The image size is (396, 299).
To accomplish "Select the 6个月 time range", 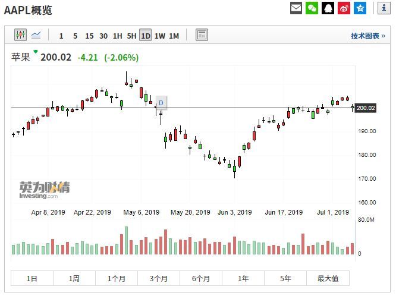I will coord(201,278).
